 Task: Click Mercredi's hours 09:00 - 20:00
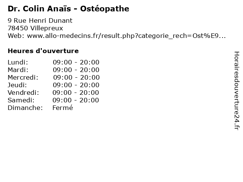(76, 77)
